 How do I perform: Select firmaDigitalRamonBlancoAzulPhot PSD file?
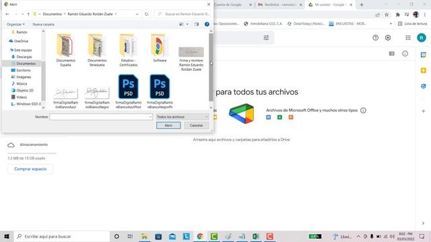click(x=129, y=91)
